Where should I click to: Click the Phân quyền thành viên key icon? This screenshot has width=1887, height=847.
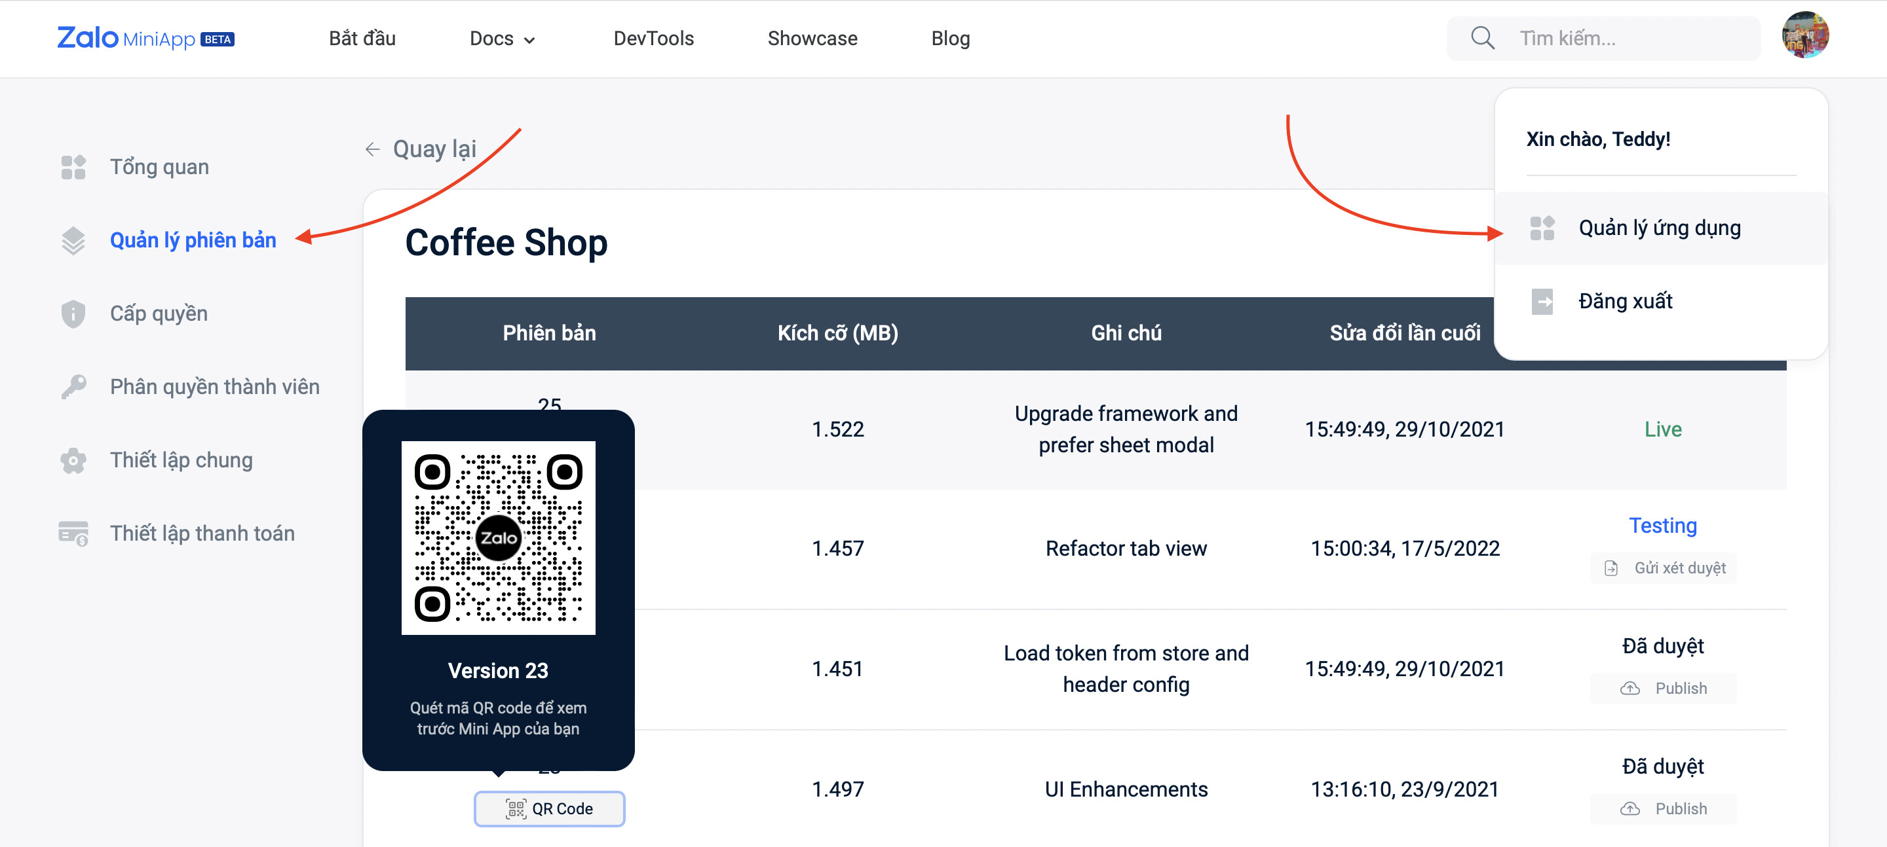73,387
